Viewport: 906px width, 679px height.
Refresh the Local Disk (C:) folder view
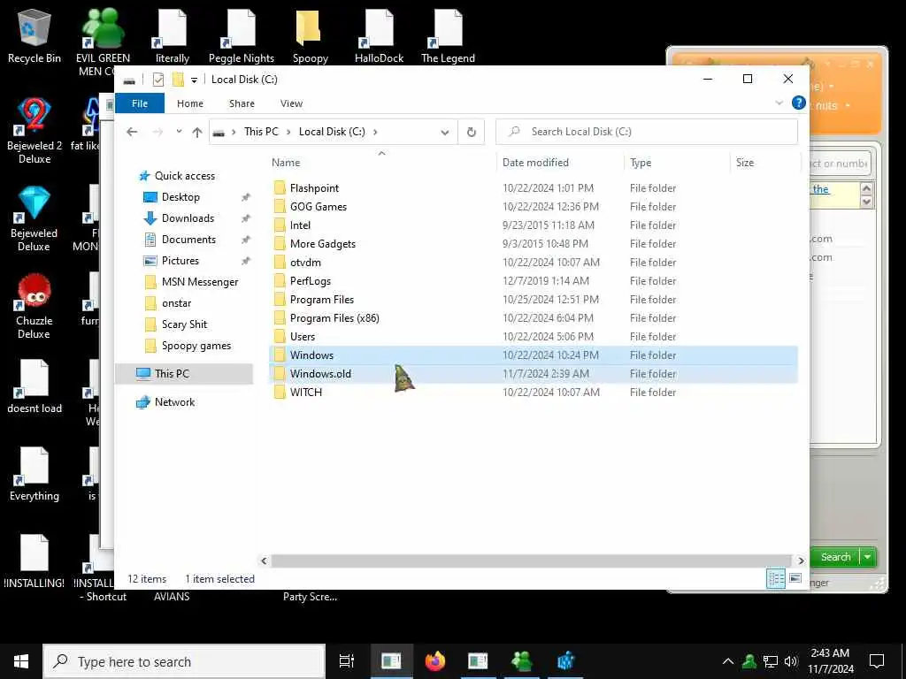(472, 132)
